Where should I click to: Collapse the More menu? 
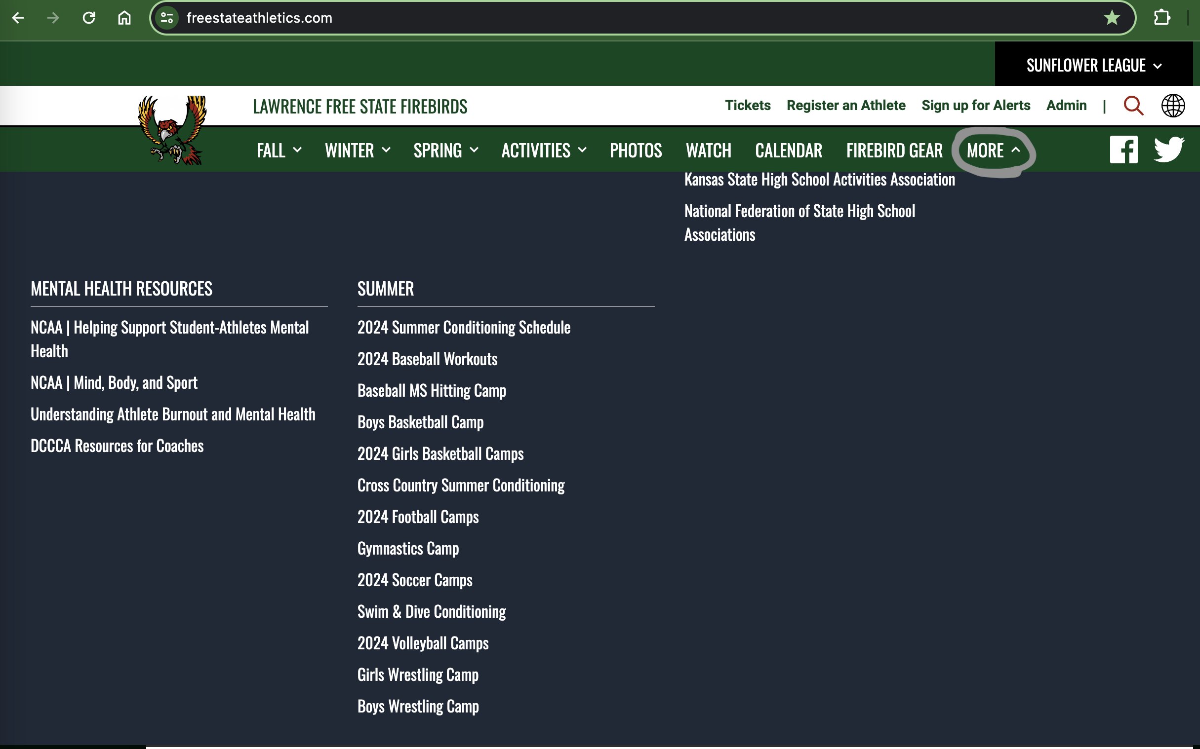pos(993,150)
